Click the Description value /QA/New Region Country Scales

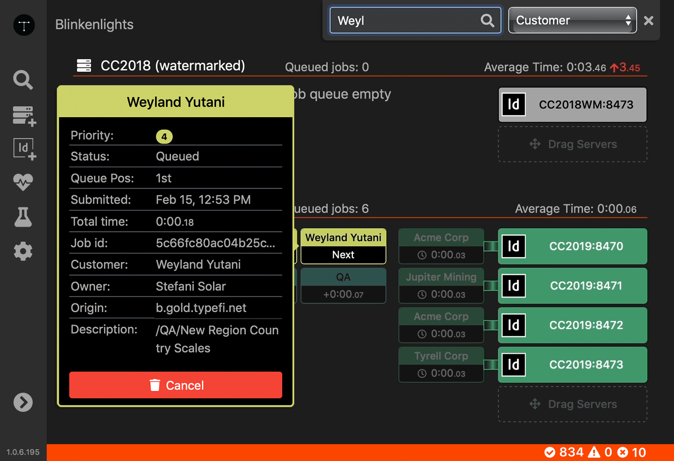point(217,339)
